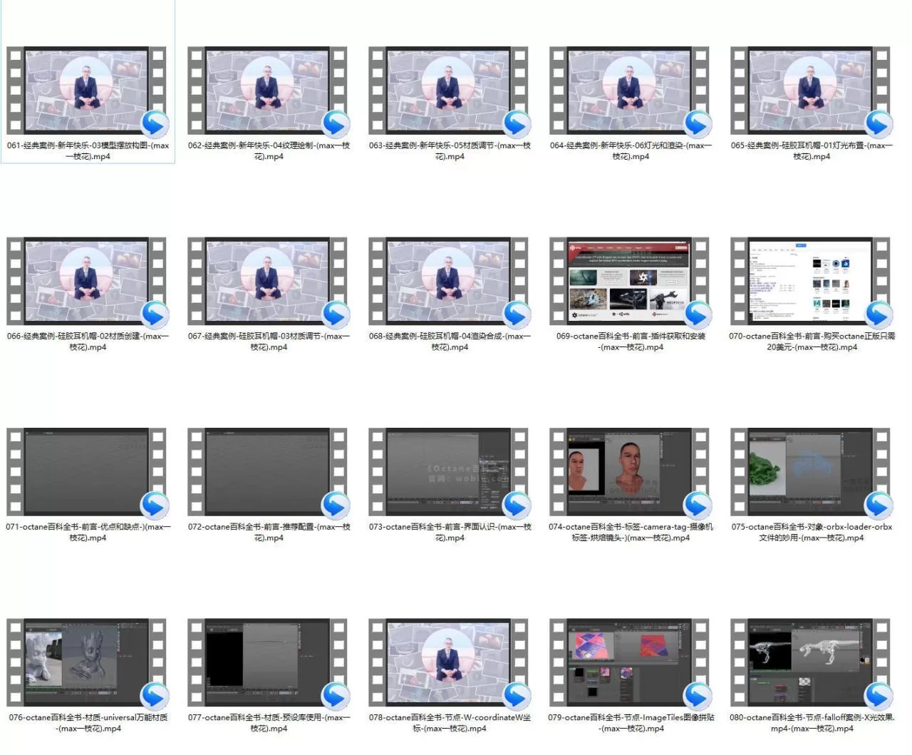Select the 079 ImageTiles图像拼贴 video thumbnail
The image size is (912, 755).
click(630, 662)
